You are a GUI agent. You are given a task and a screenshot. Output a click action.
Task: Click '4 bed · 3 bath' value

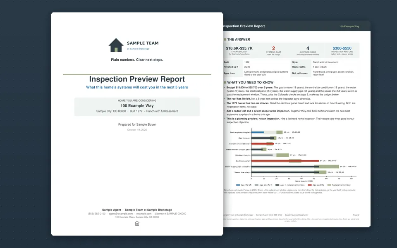coord(320,67)
